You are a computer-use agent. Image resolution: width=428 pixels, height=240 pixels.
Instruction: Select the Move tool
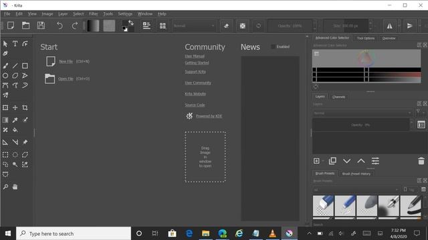click(15, 107)
